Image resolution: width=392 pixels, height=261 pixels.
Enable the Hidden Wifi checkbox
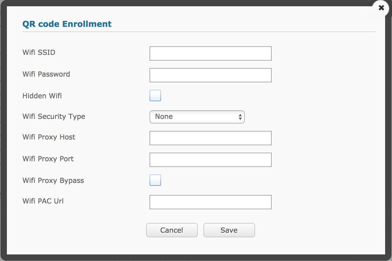(x=155, y=95)
